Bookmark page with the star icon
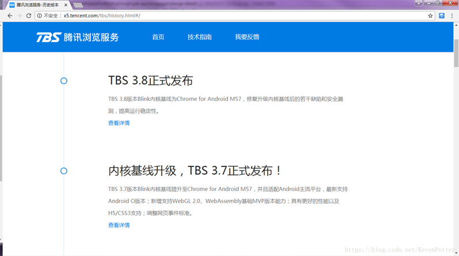Image resolution: width=459 pixels, height=256 pixels. [x=430, y=16]
